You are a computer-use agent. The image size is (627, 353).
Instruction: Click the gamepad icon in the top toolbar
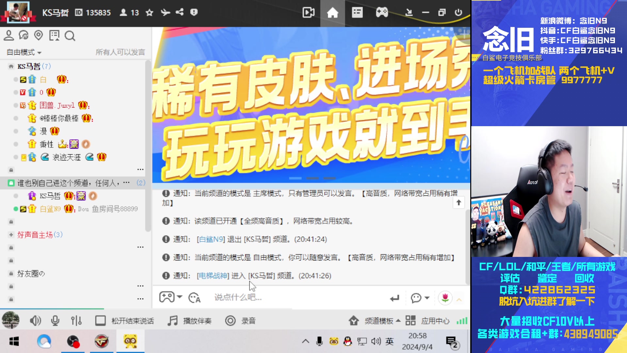click(381, 12)
